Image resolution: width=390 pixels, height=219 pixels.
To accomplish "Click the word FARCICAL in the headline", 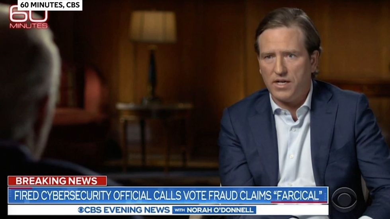I will [296, 196].
